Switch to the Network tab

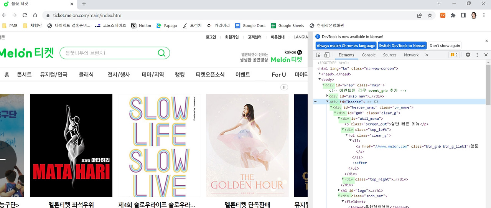click(411, 55)
